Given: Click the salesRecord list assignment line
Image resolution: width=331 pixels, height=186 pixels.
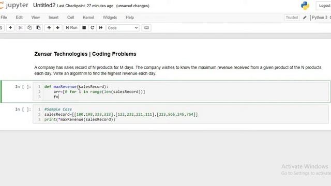Looking at the screenshot, I should click(121, 114).
